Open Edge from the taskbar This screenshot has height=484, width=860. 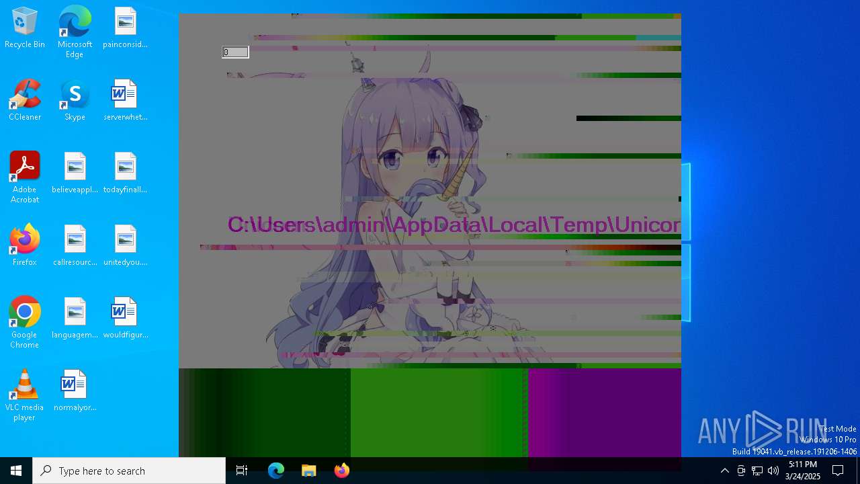coord(276,471)
